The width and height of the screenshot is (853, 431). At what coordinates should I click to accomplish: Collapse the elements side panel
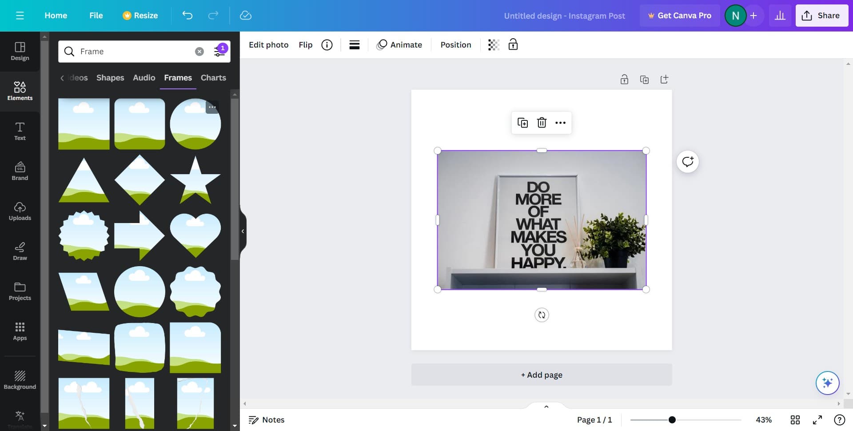pyautogui.click(x=243, y=231)
